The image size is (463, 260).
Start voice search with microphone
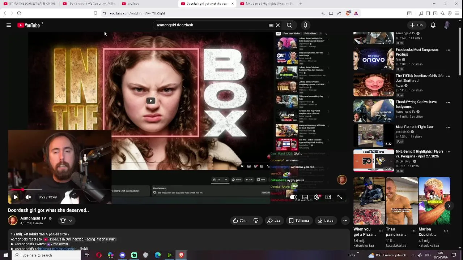pos(306,25)
